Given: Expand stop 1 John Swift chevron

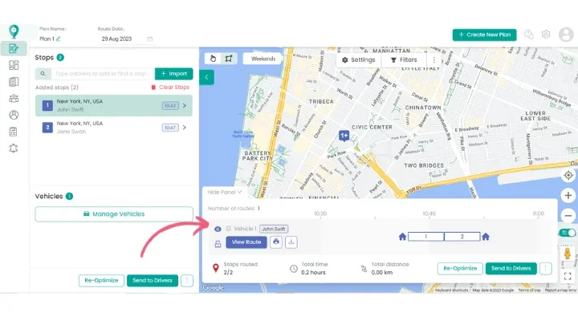Looking at the screenshot, I should point(185,106).
